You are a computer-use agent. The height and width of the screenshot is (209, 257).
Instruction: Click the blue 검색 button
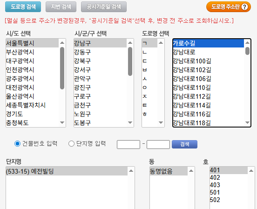tap(184, 144)
